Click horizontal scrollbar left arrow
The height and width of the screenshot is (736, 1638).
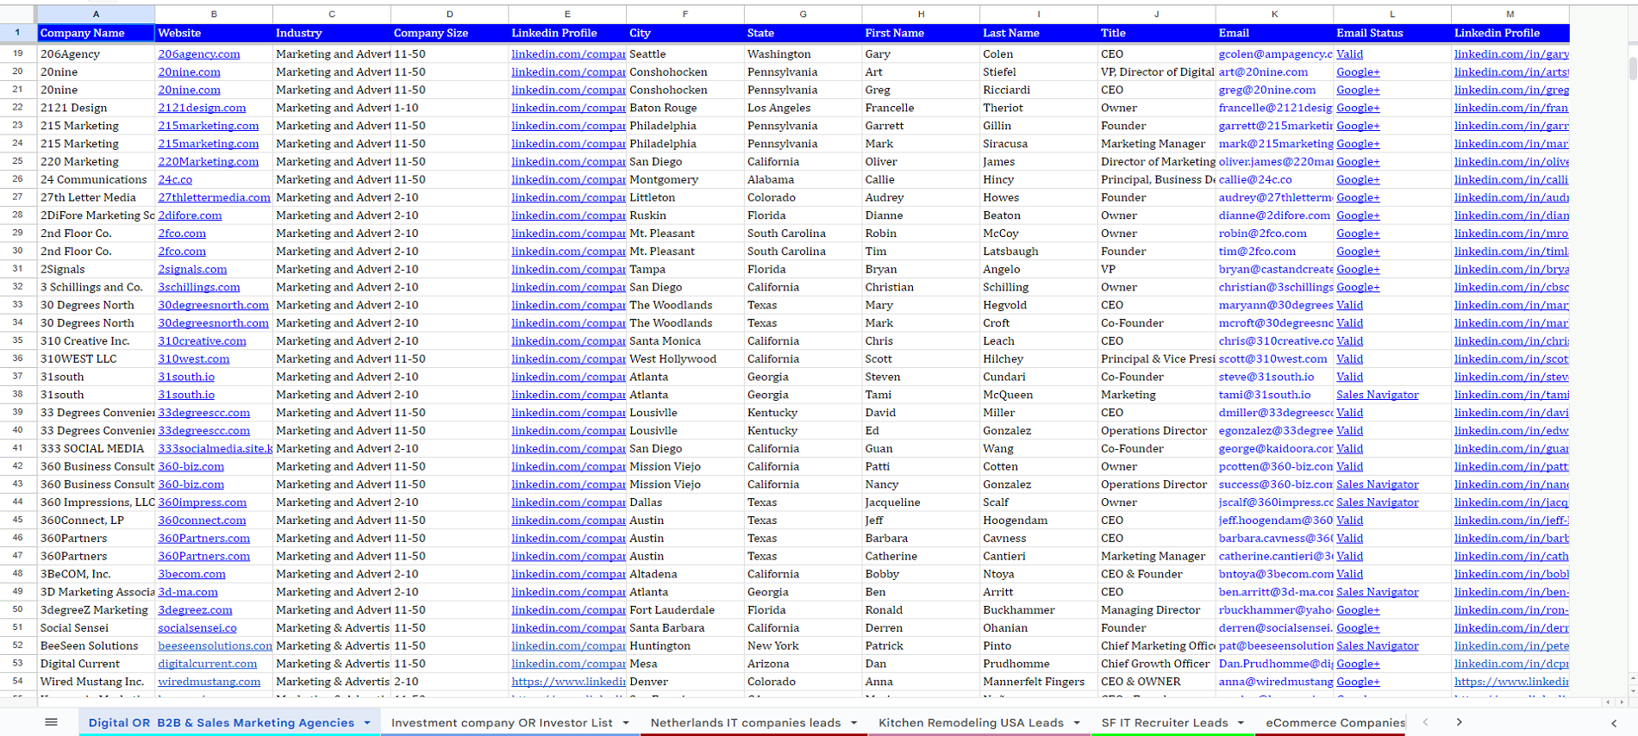coord(1608,702)
